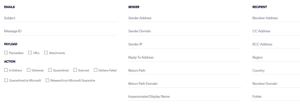
Task: Click into the Subject field
Action: click(61, 18)
